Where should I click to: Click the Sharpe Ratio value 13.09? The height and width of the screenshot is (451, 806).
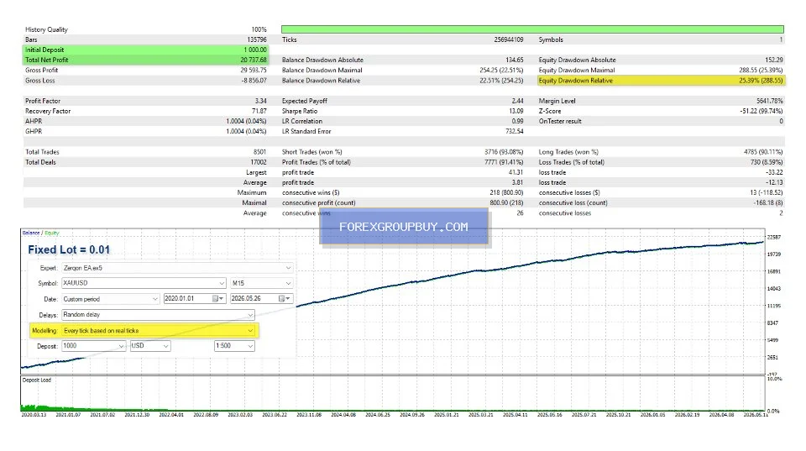[x=516, y=111]
